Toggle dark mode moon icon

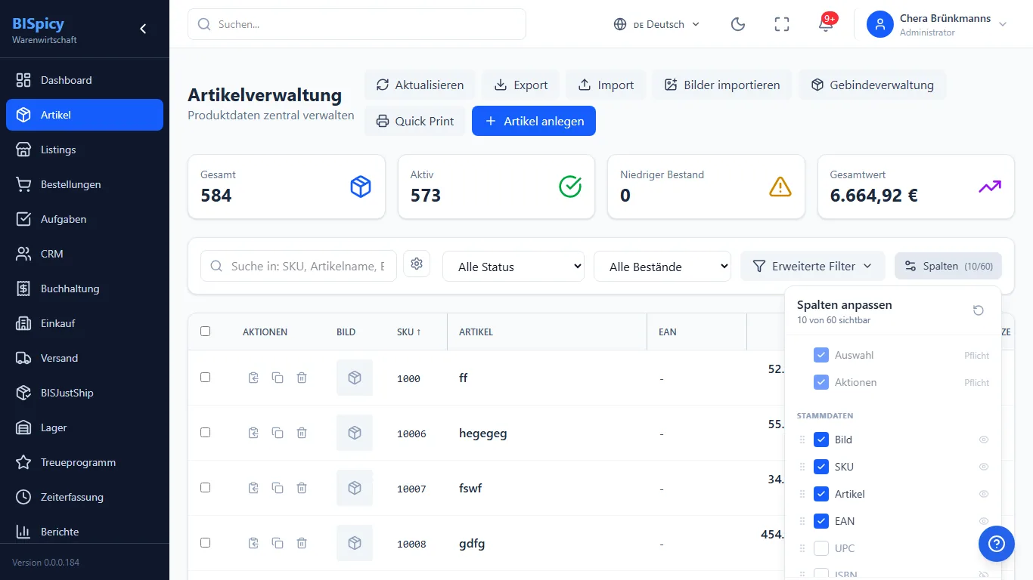pos(738,24)
